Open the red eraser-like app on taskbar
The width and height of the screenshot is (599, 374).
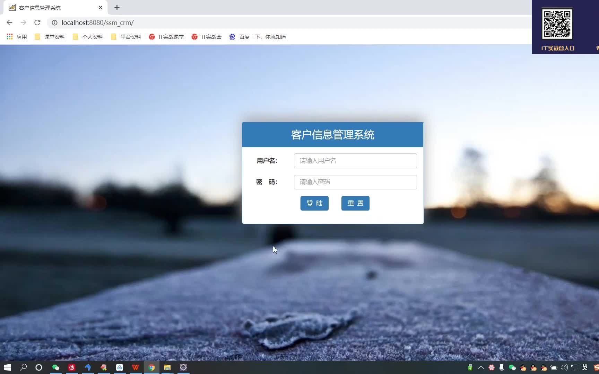(x=104, y=367)
